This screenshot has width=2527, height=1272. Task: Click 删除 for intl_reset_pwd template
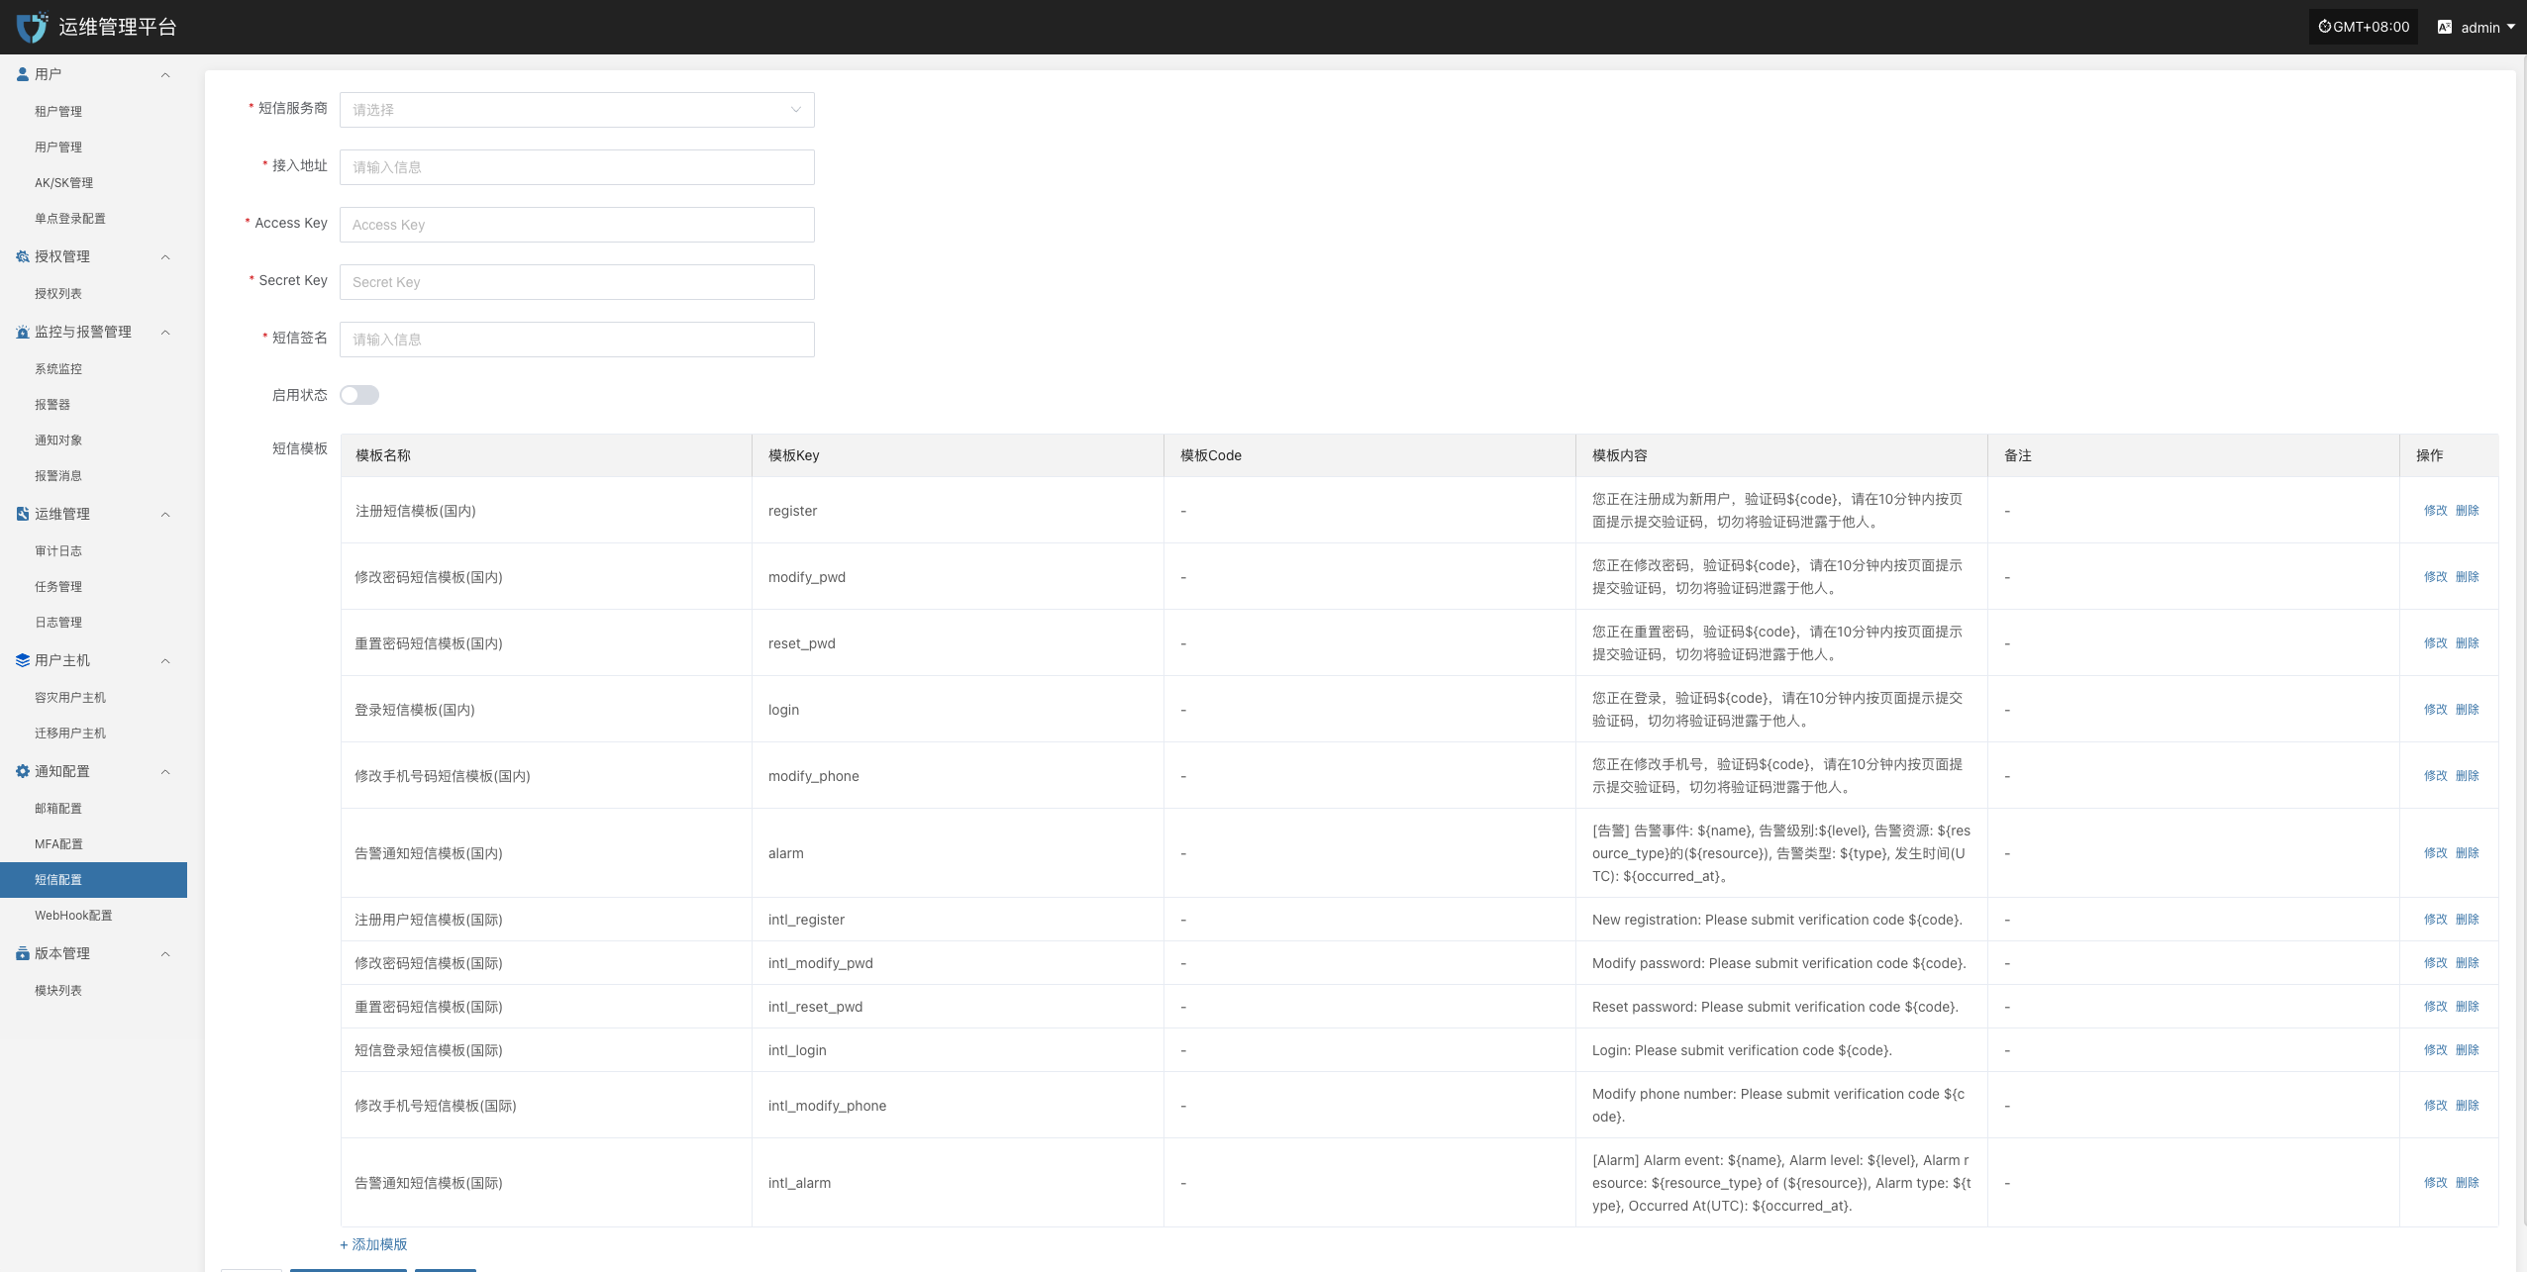2467,1007
